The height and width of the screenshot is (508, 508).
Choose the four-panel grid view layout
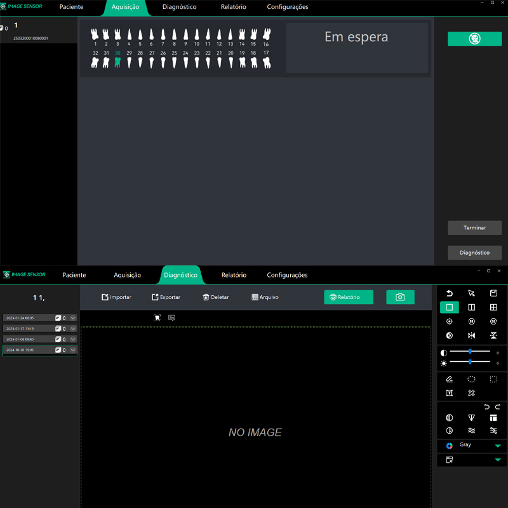pyautogui.click(x=493, y=307)
